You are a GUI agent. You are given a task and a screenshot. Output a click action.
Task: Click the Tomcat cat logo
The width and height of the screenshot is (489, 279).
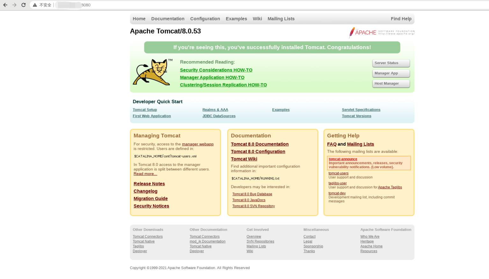point(152,72)
